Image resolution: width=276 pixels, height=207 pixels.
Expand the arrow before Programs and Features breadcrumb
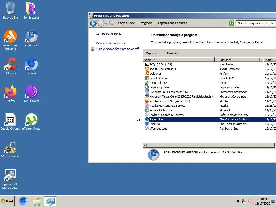[x=154, y=23]
